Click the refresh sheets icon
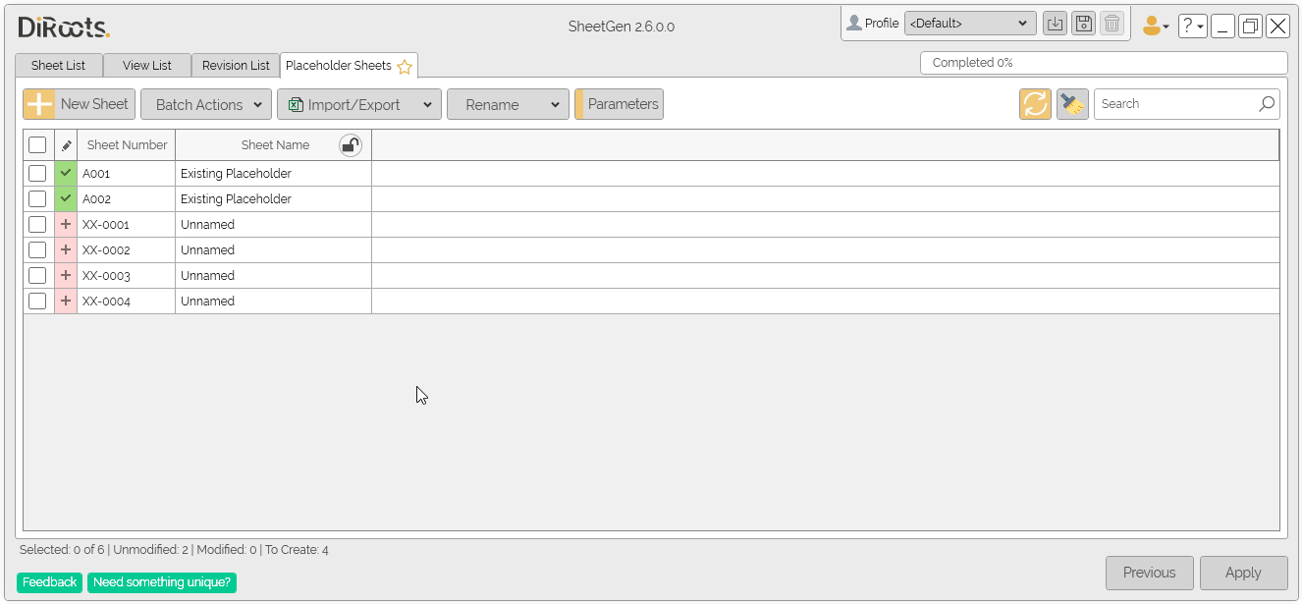1302x604 pixels. [x=1034, y=103]
